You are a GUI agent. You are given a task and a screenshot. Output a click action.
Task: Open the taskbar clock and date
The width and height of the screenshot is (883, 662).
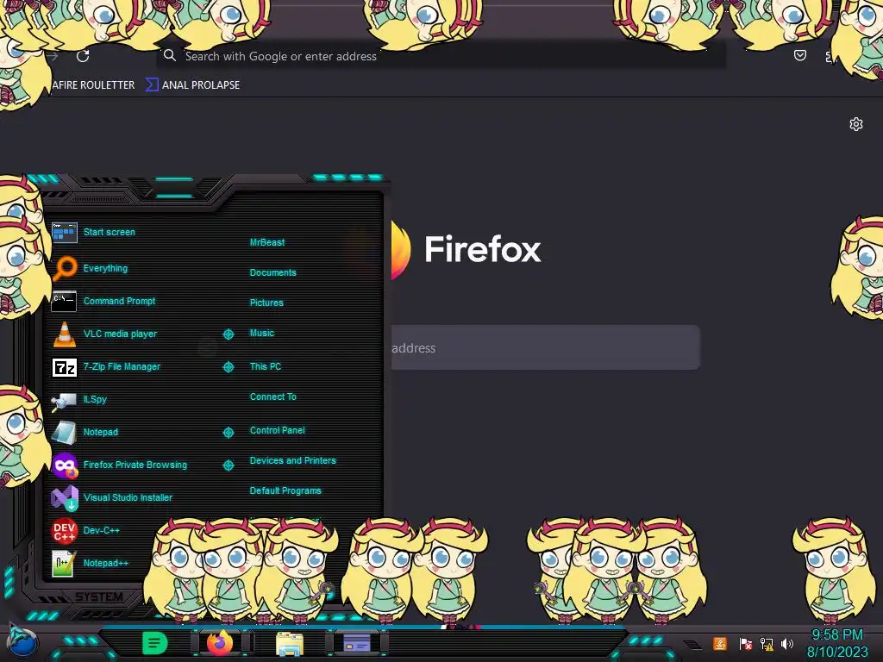point(836,643)
